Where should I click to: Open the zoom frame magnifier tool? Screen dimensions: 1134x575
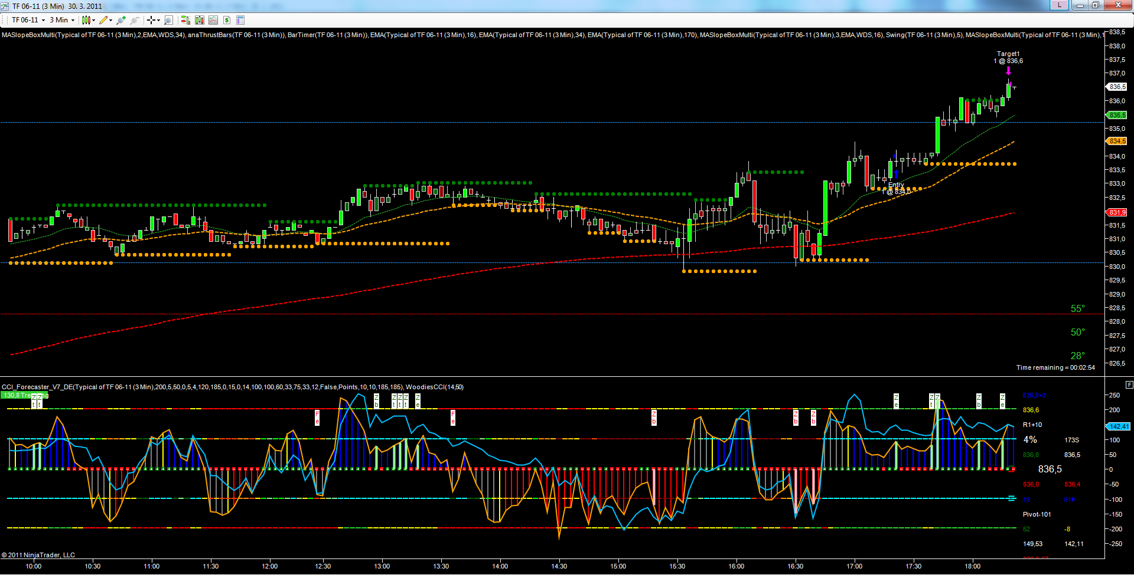(x=168, y=20)
